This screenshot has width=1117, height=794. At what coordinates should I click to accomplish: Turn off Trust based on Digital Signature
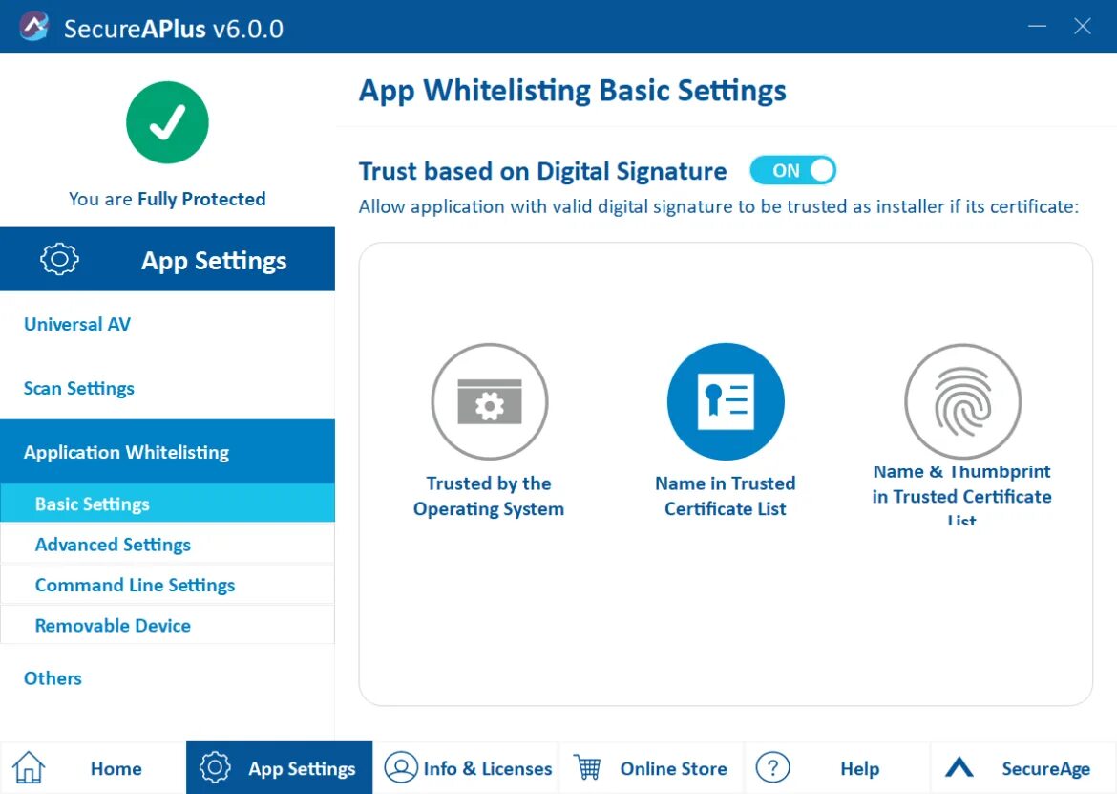(x=793, y=170)
